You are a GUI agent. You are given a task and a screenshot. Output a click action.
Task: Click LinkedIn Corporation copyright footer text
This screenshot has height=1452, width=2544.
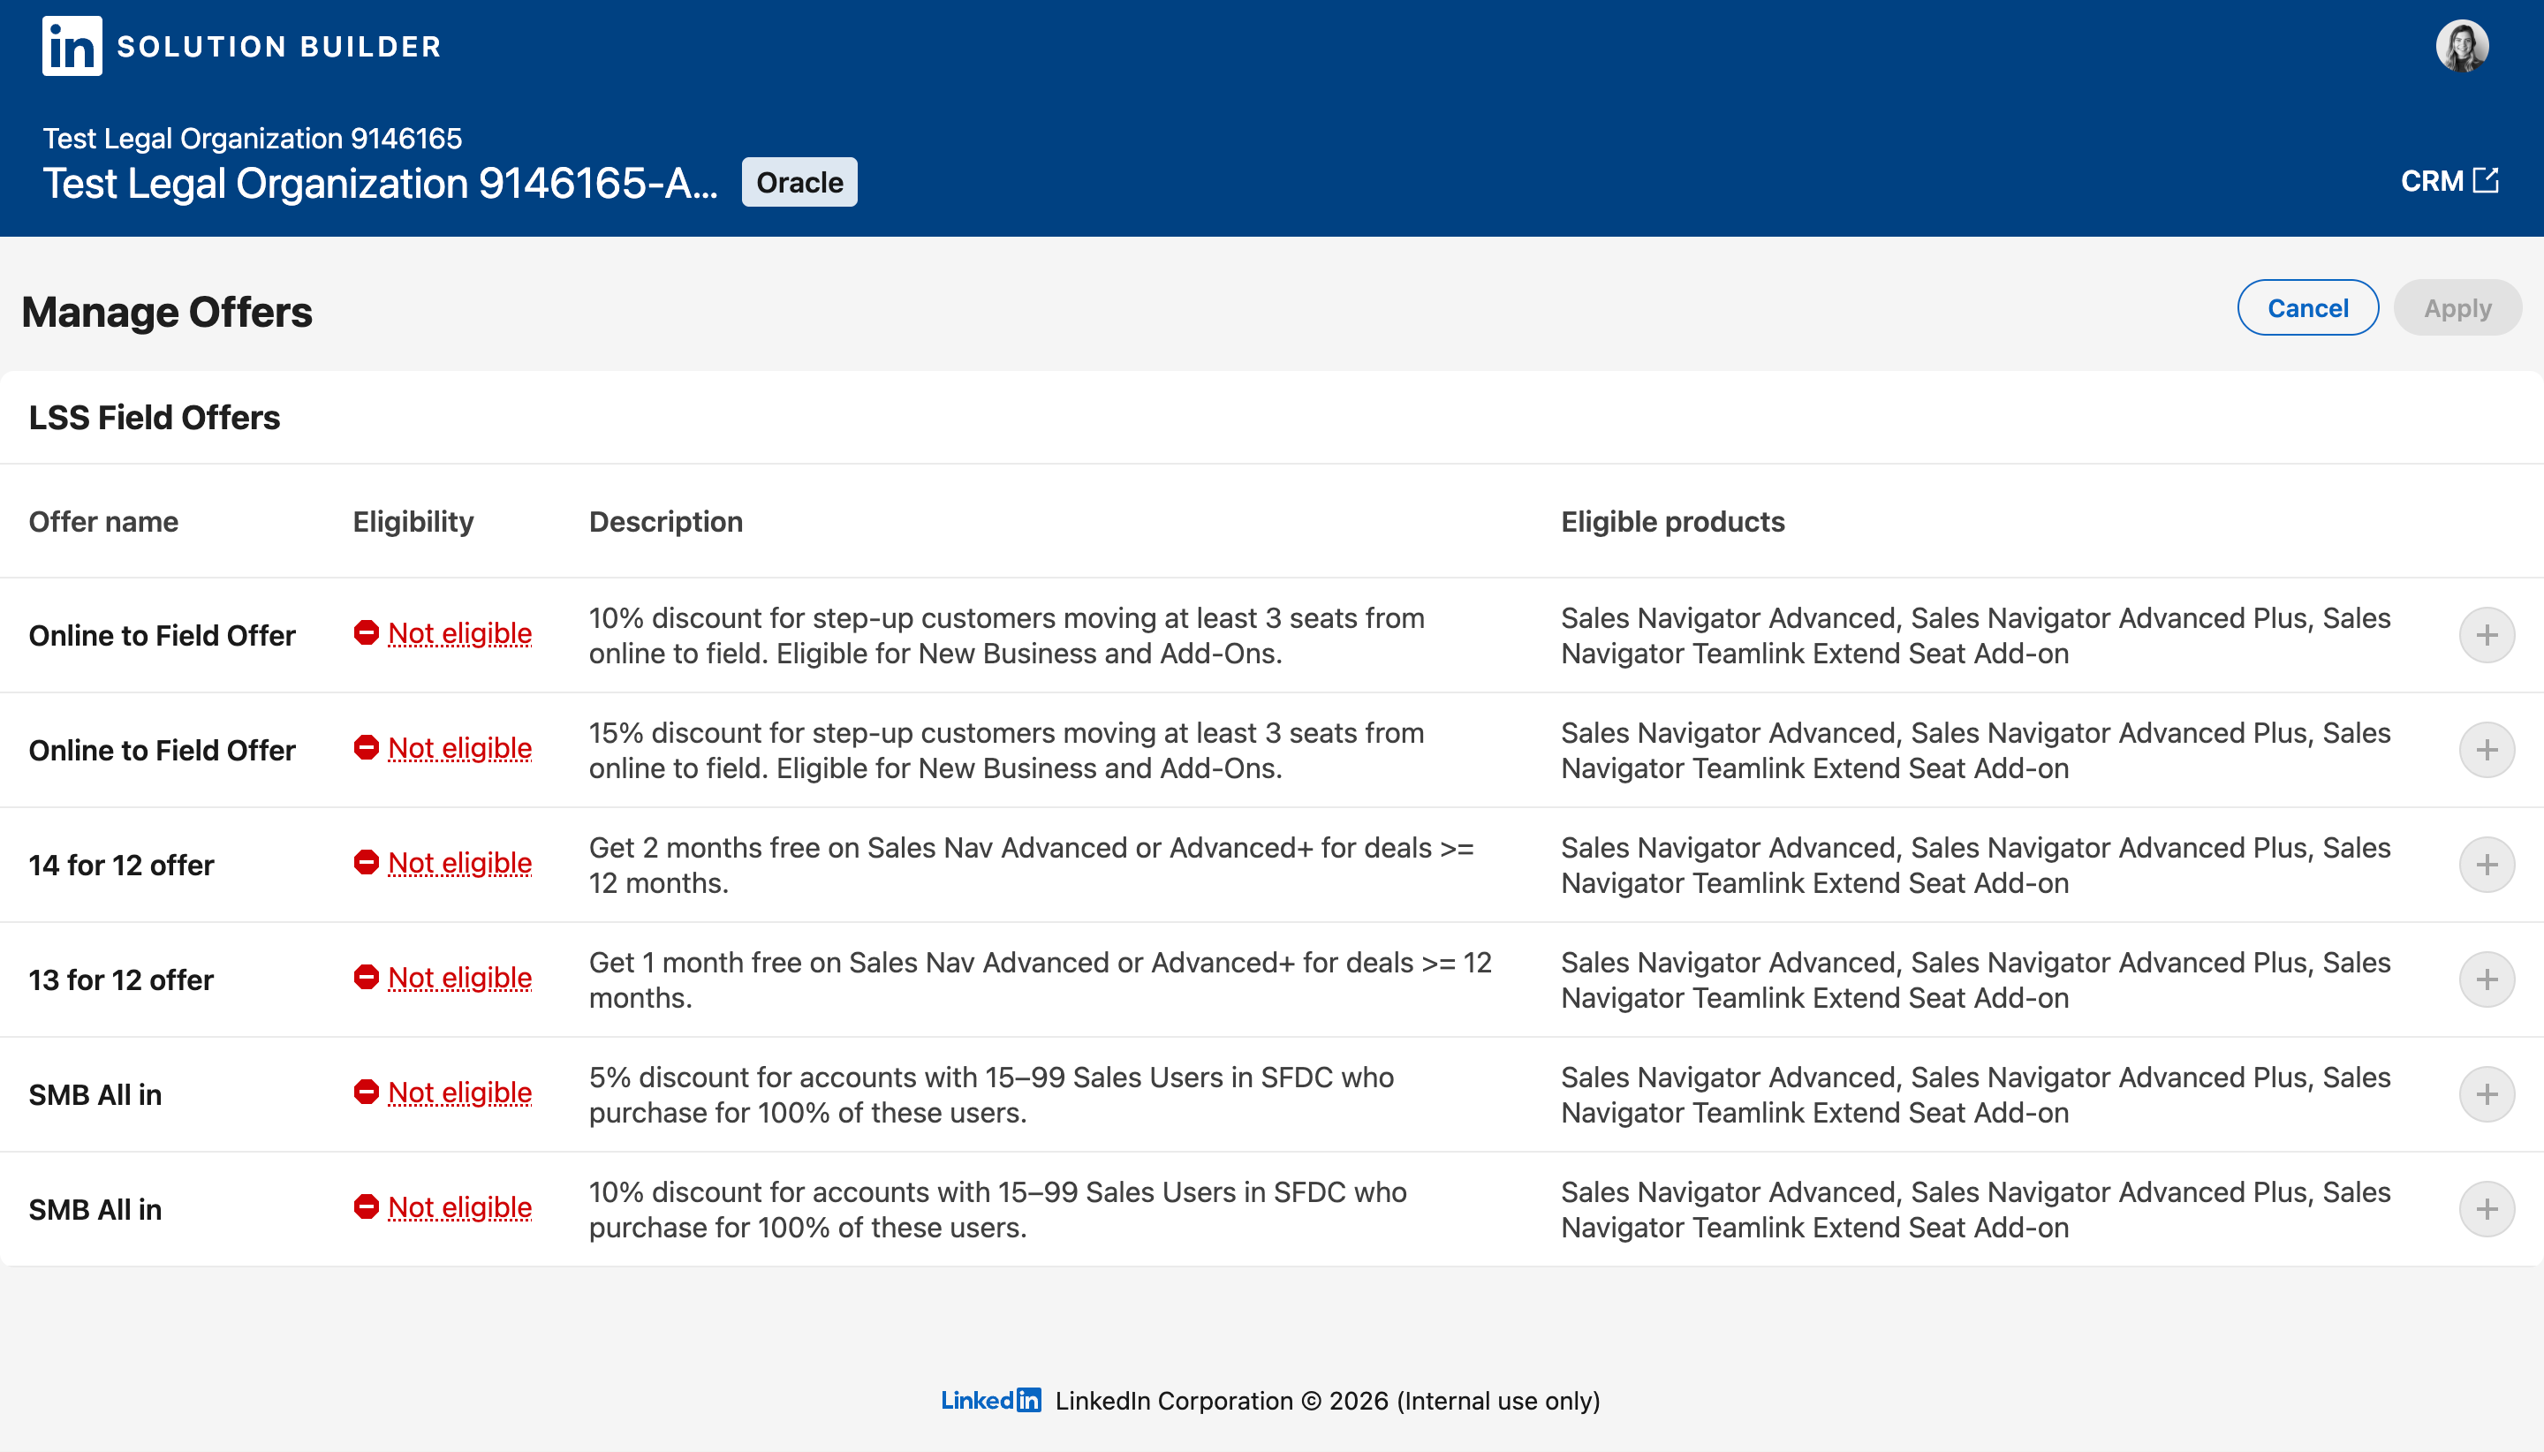[1328, 1401]
